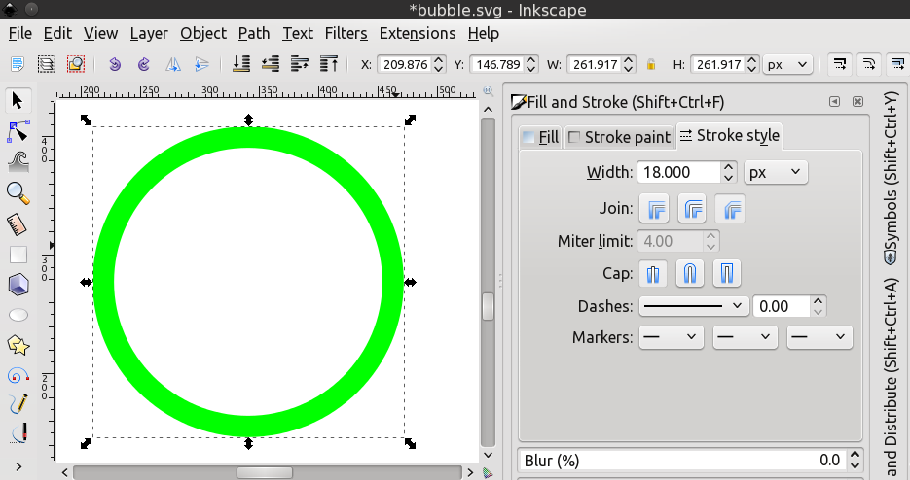Click zoom icon at ruler corner
910x480 pixels.
[488, 91]
